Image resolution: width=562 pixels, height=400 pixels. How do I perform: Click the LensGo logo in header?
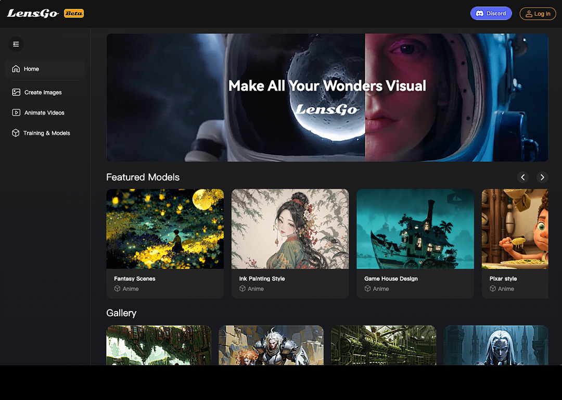(x=33, y=14)
